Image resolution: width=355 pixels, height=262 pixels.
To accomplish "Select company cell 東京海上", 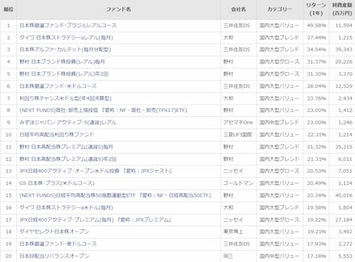I will pos(233,232).
